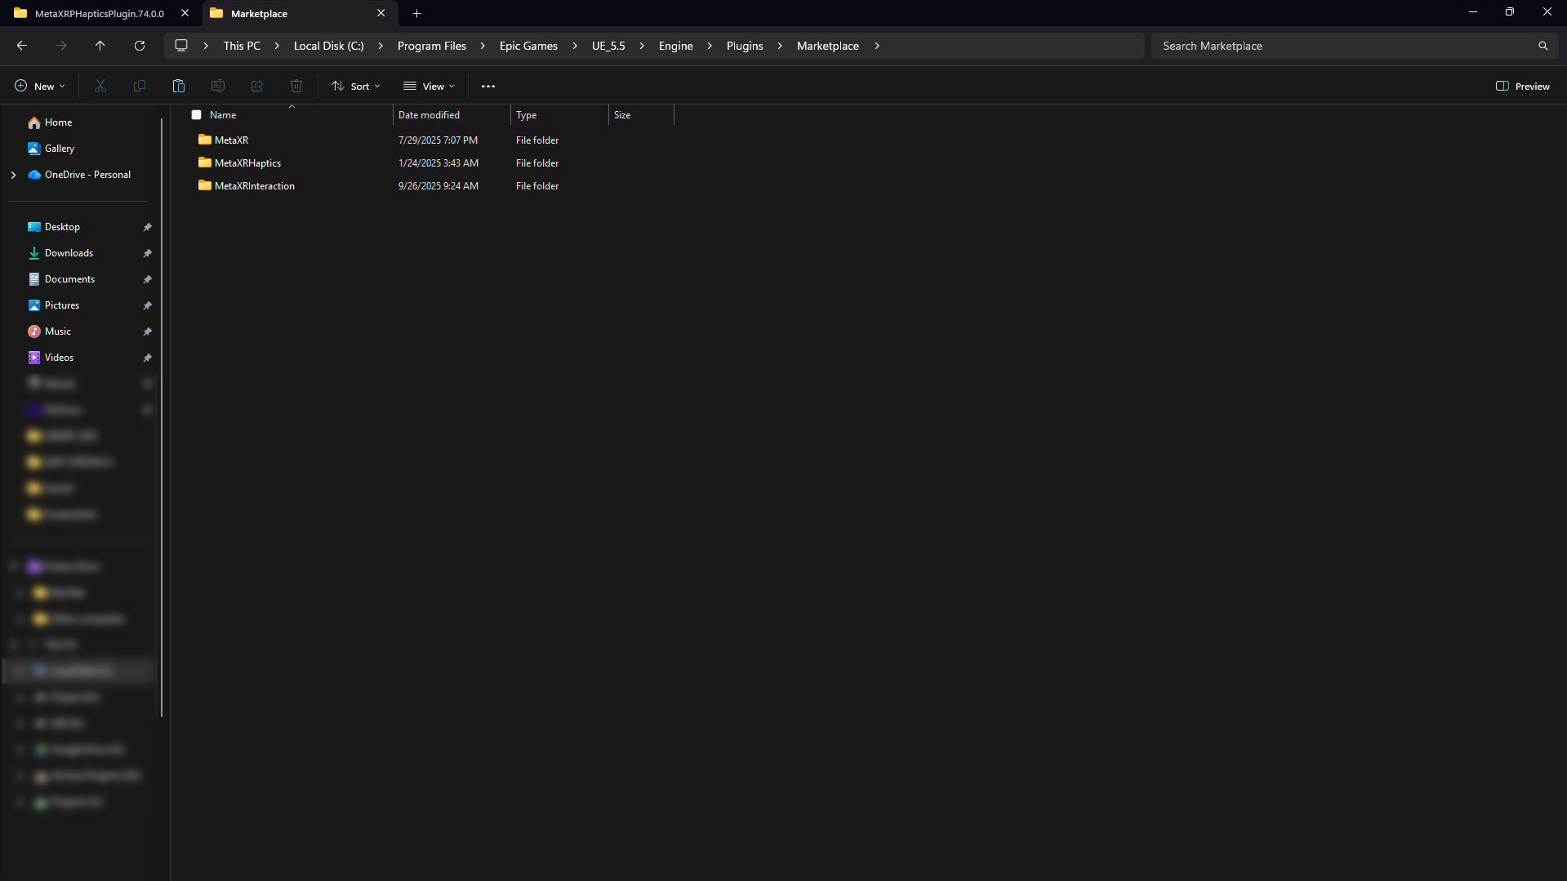Open the See more ellipsis menu
The height and width of the screenshot is (881, 1567).
tap(488, 86)
